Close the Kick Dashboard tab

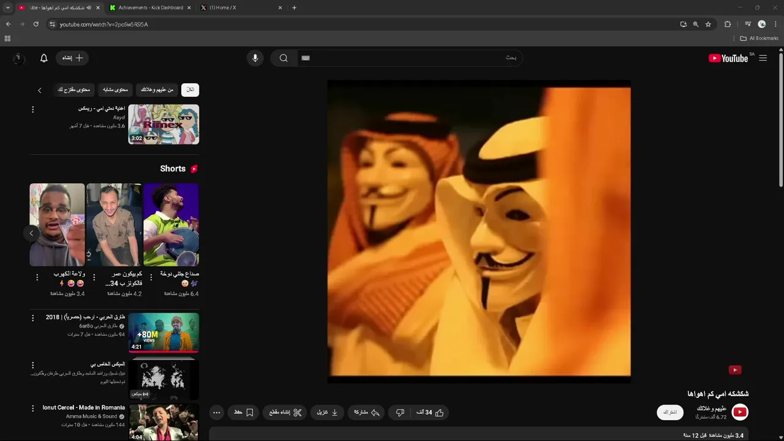click(x=189, y=7)
